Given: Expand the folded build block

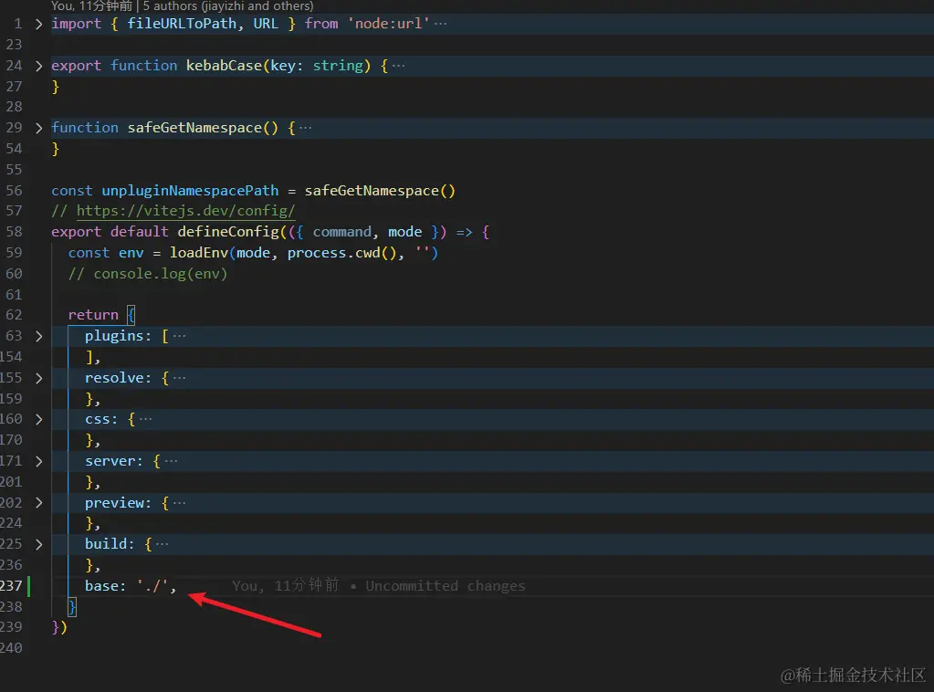Looking at the screenshot, I should pos(38,544).
